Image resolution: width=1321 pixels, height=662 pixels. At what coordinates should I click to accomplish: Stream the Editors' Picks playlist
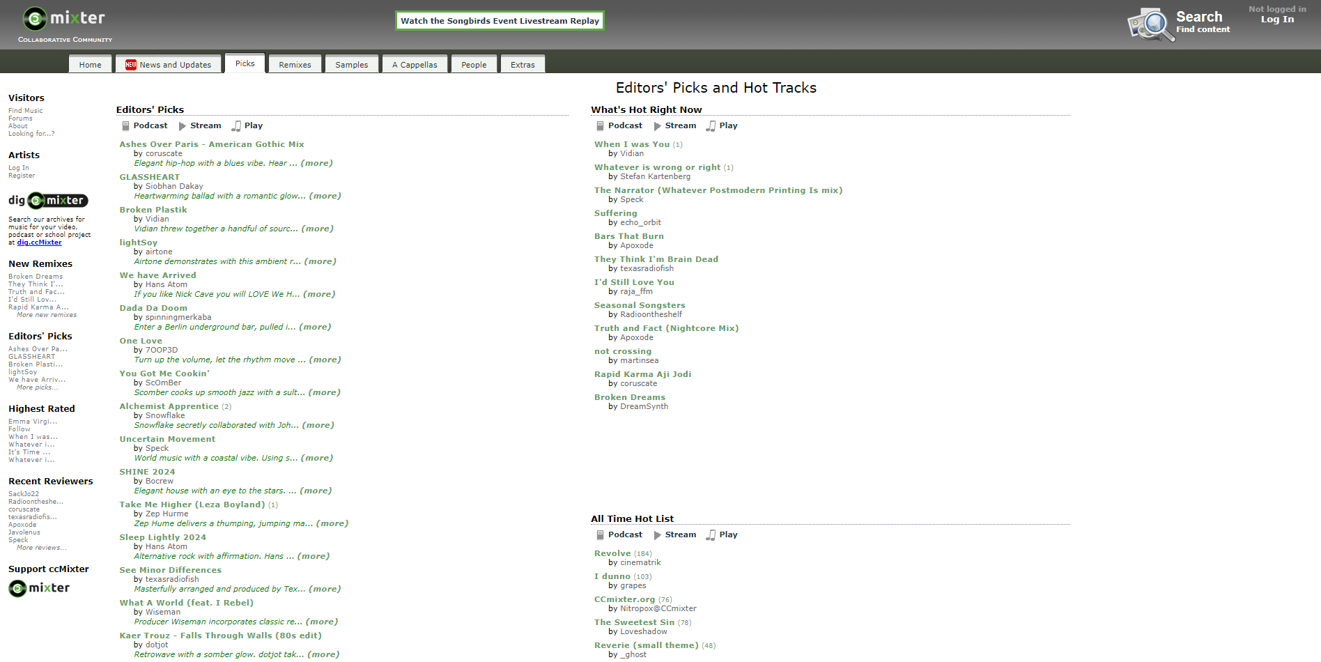point(205,125)
